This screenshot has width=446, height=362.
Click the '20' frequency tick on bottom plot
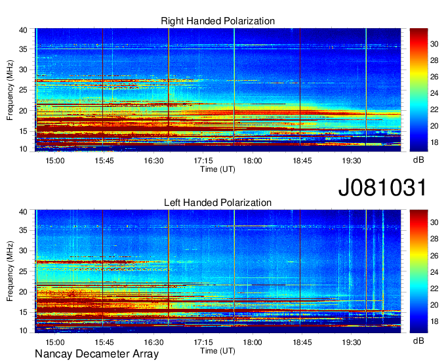coord(23,292)
